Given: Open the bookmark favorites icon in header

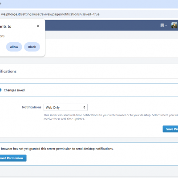Looking at the screenshot, I should pyautogui.click(x=162, y=25).
